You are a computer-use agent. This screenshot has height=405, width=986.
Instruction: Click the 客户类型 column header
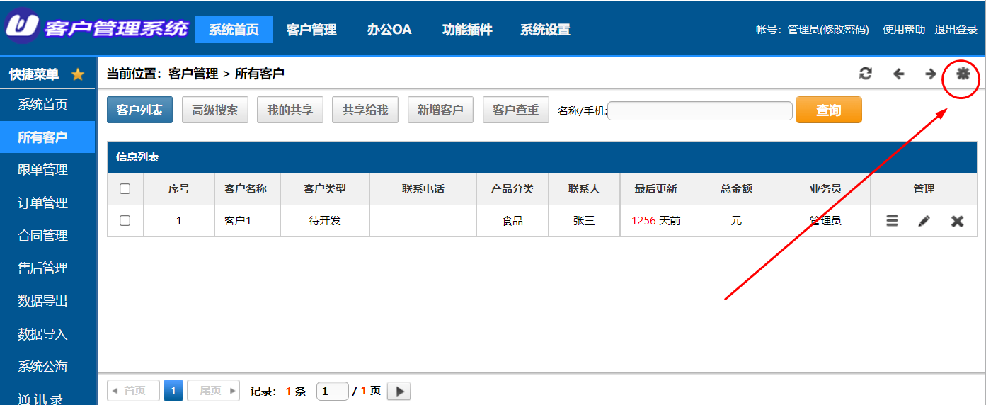click(325, 189)
